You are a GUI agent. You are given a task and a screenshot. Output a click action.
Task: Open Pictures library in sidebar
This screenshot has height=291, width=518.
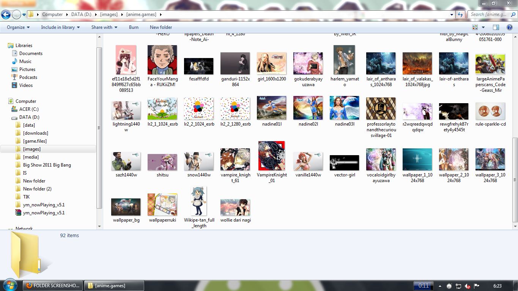[x=27, y=69]
